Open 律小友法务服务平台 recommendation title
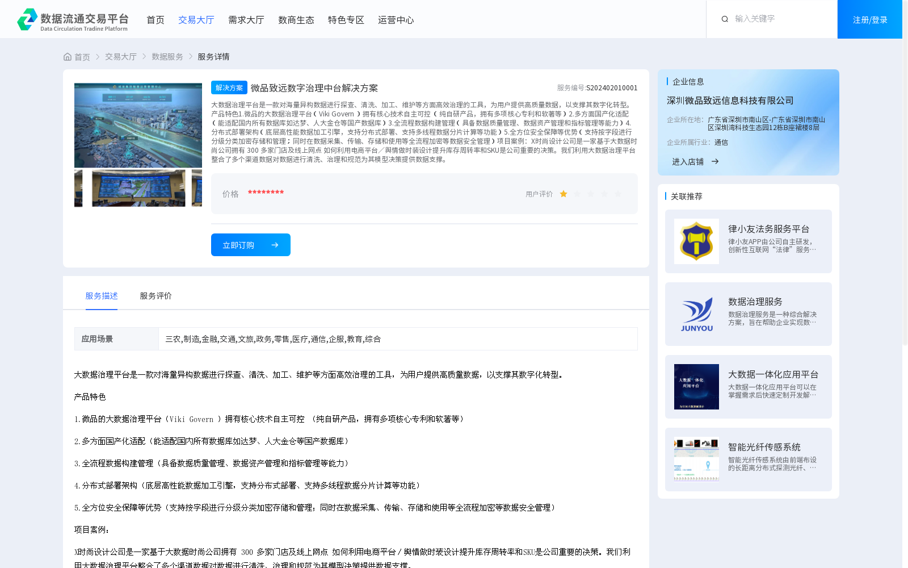The height and width of the screenshot is (568, 908). (x=769, y=229)
